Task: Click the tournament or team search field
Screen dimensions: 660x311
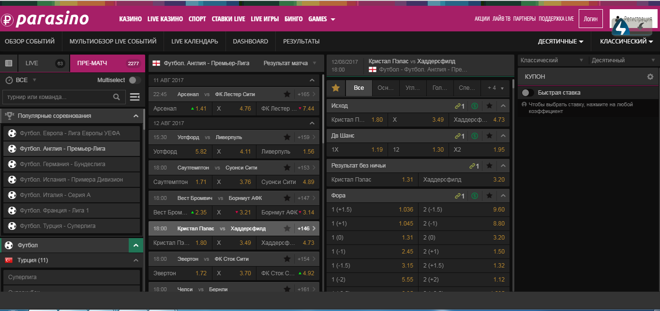Action: click(63, 97)
